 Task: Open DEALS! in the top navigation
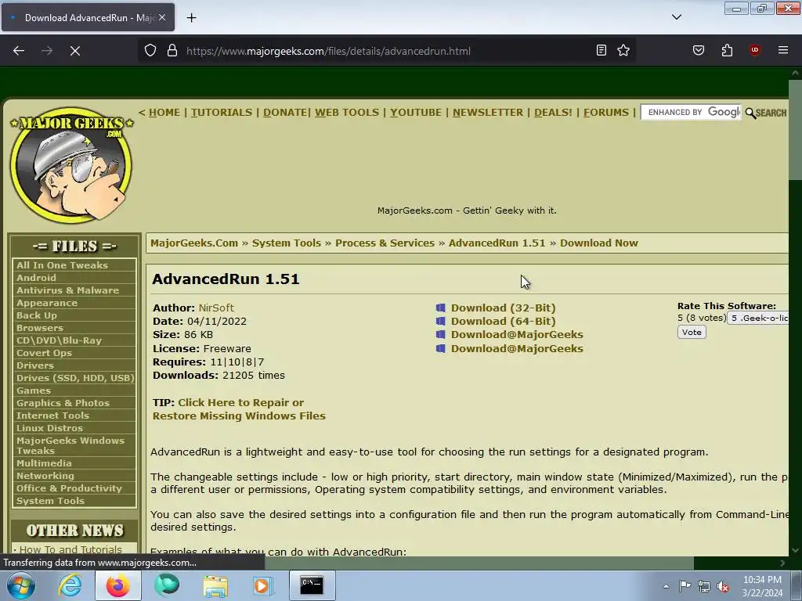pos(554,113)
